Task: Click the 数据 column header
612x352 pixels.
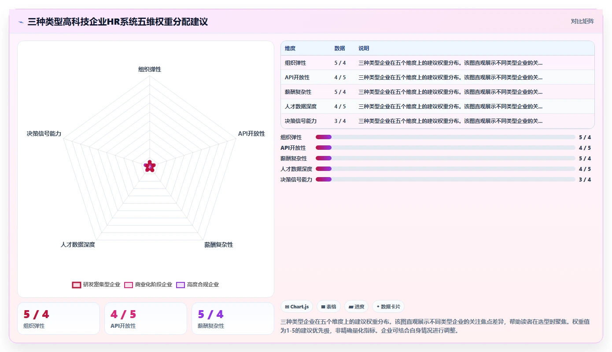Action: click(x=339, y=48)
